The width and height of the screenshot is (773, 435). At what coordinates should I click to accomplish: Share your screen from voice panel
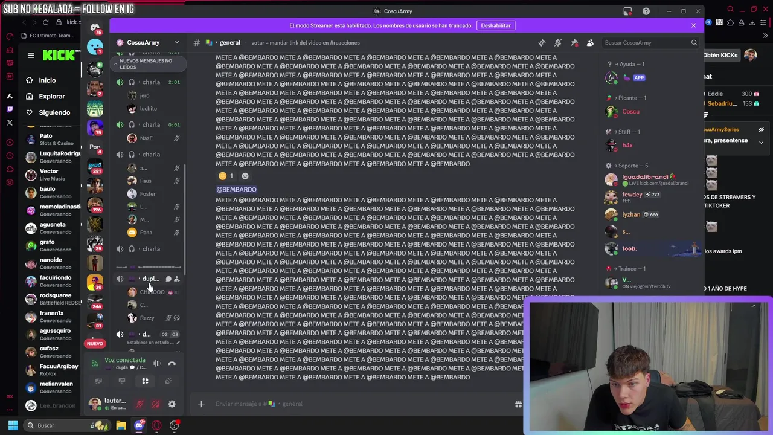point(122,381)
